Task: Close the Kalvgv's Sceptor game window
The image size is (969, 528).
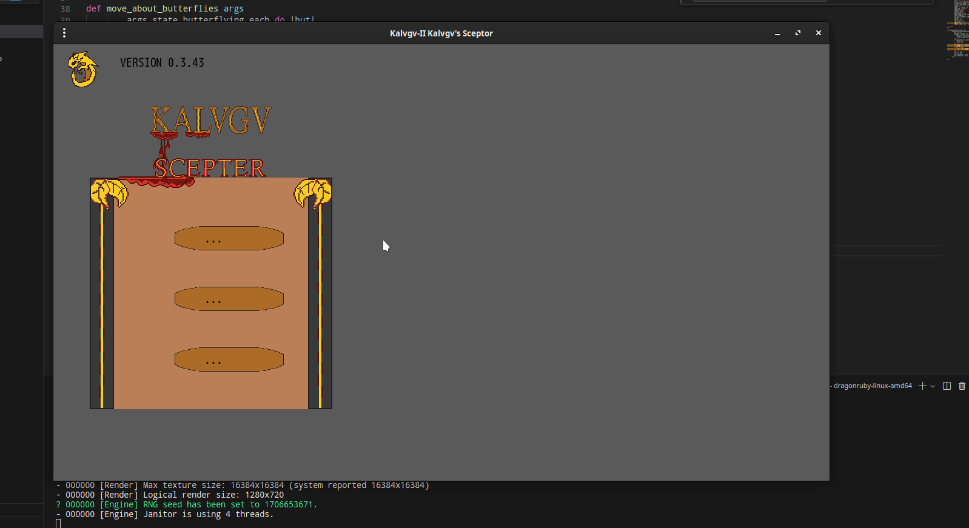Action: (819, 33)
